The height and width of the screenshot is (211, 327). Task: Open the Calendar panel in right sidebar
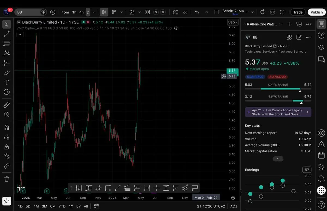(321, 156)
